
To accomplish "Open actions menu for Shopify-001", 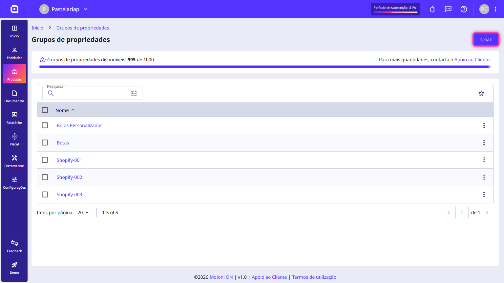I will pos(484,160).
